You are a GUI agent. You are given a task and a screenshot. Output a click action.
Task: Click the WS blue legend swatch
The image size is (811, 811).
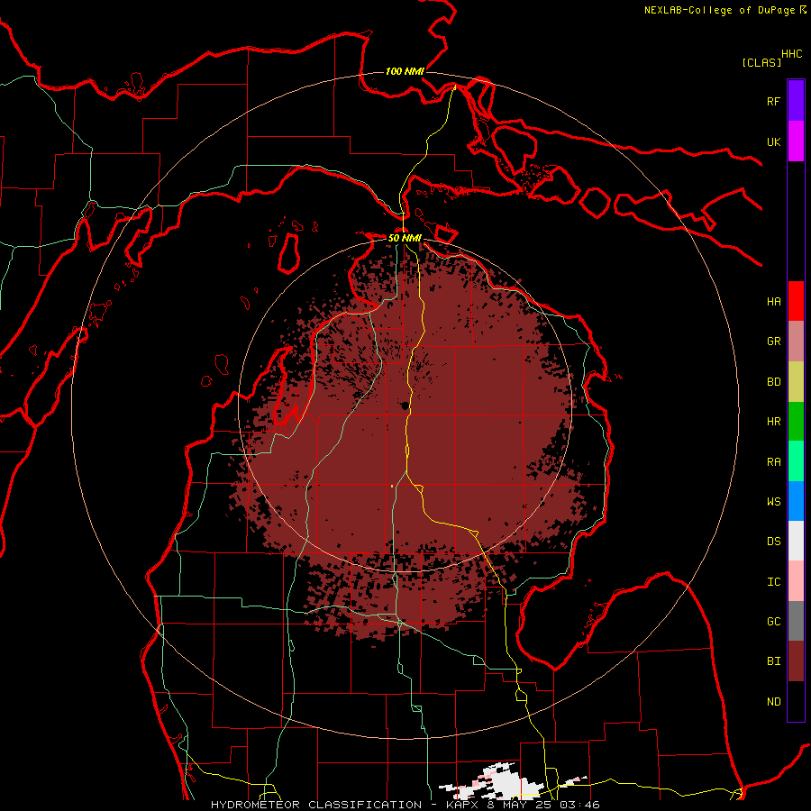click(796, 501)
